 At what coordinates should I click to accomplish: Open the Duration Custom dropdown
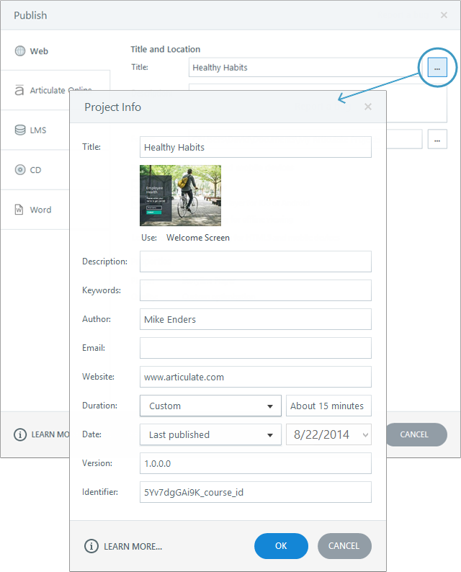pyautogui.click(x=211, y=406)
